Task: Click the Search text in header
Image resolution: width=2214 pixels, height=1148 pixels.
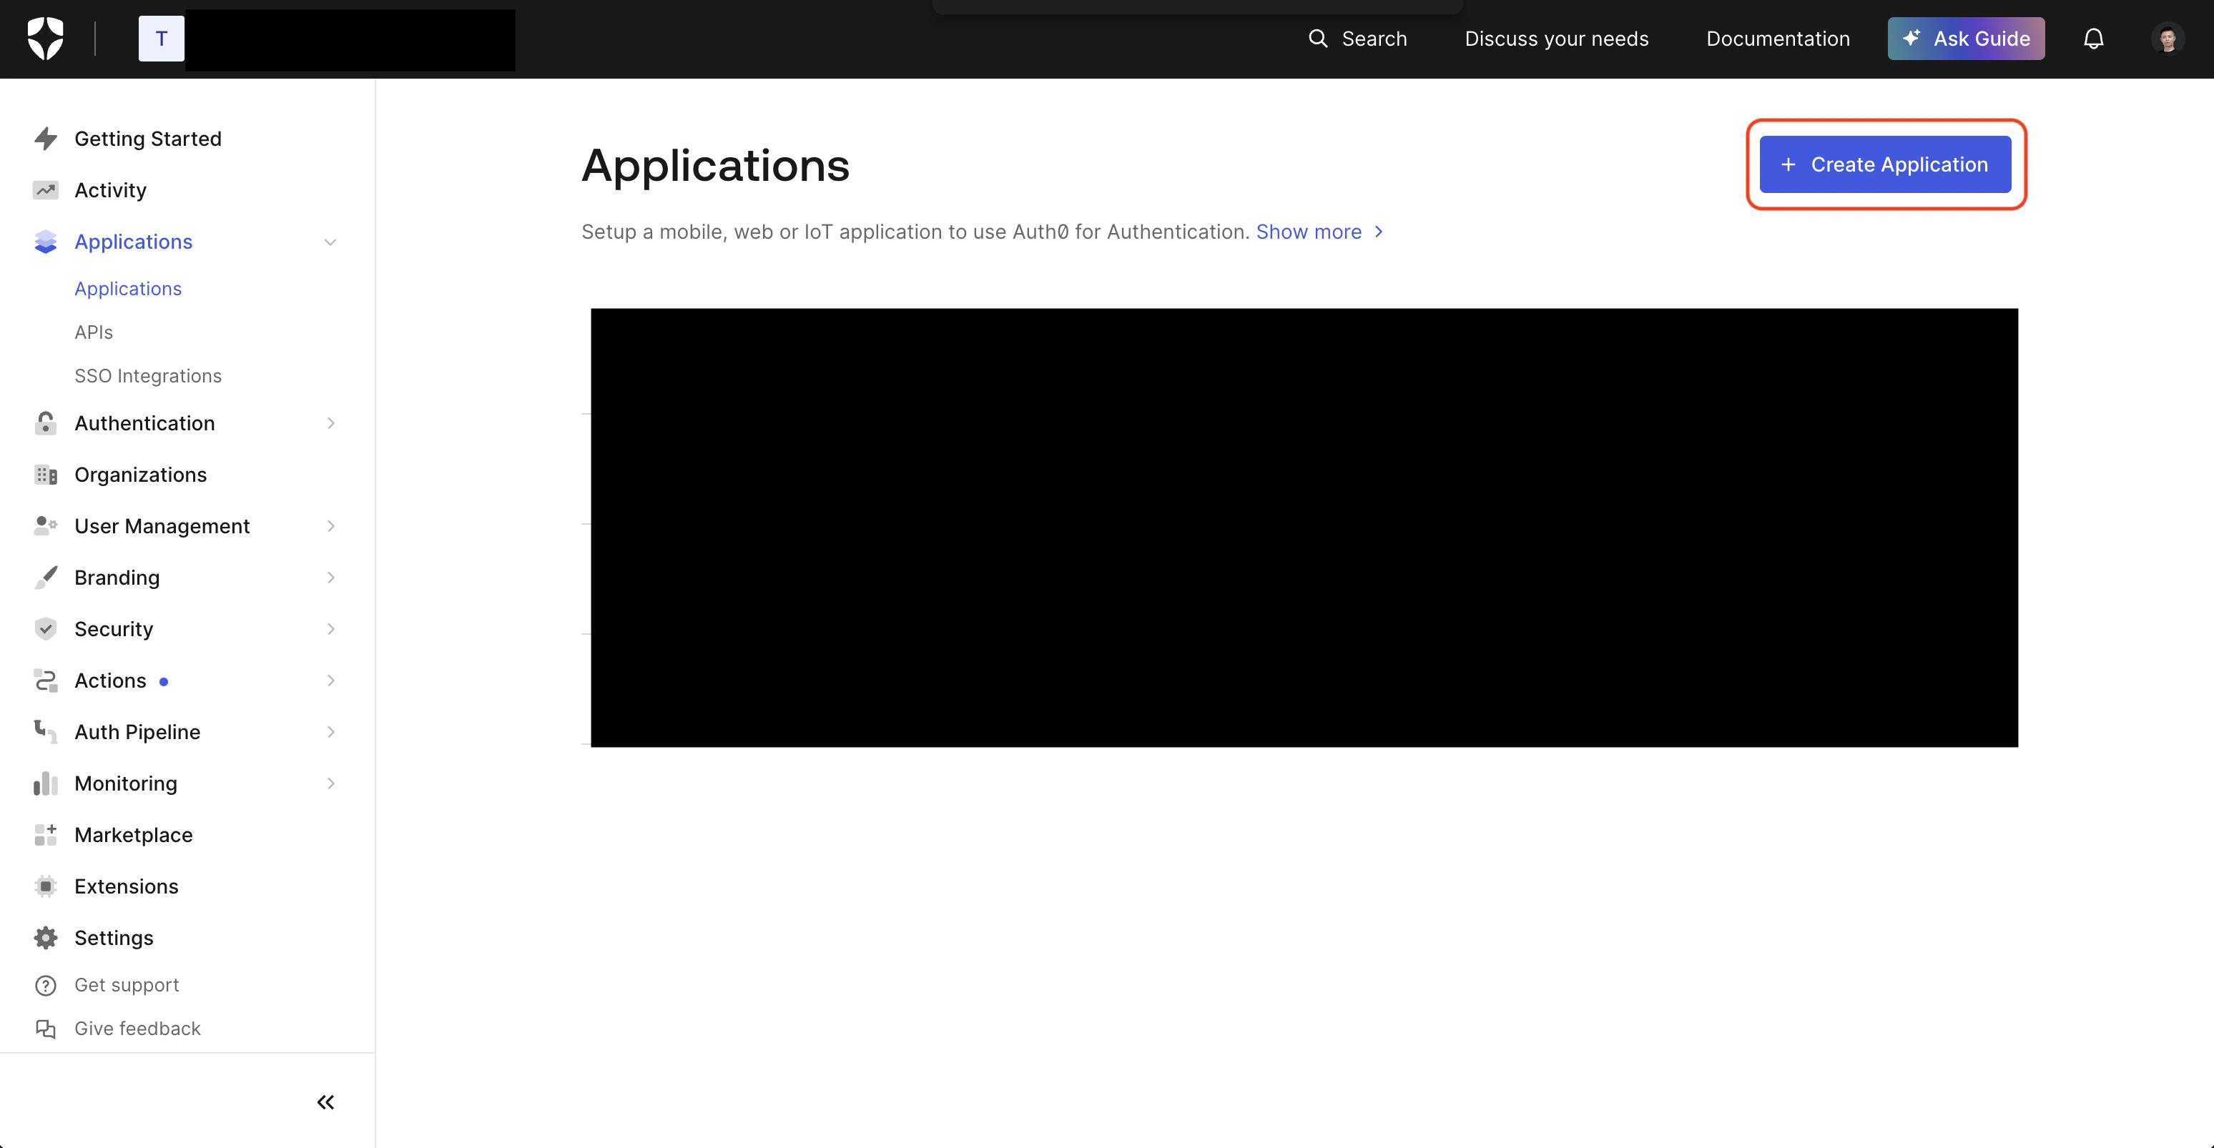Action: pos(1374,39)
